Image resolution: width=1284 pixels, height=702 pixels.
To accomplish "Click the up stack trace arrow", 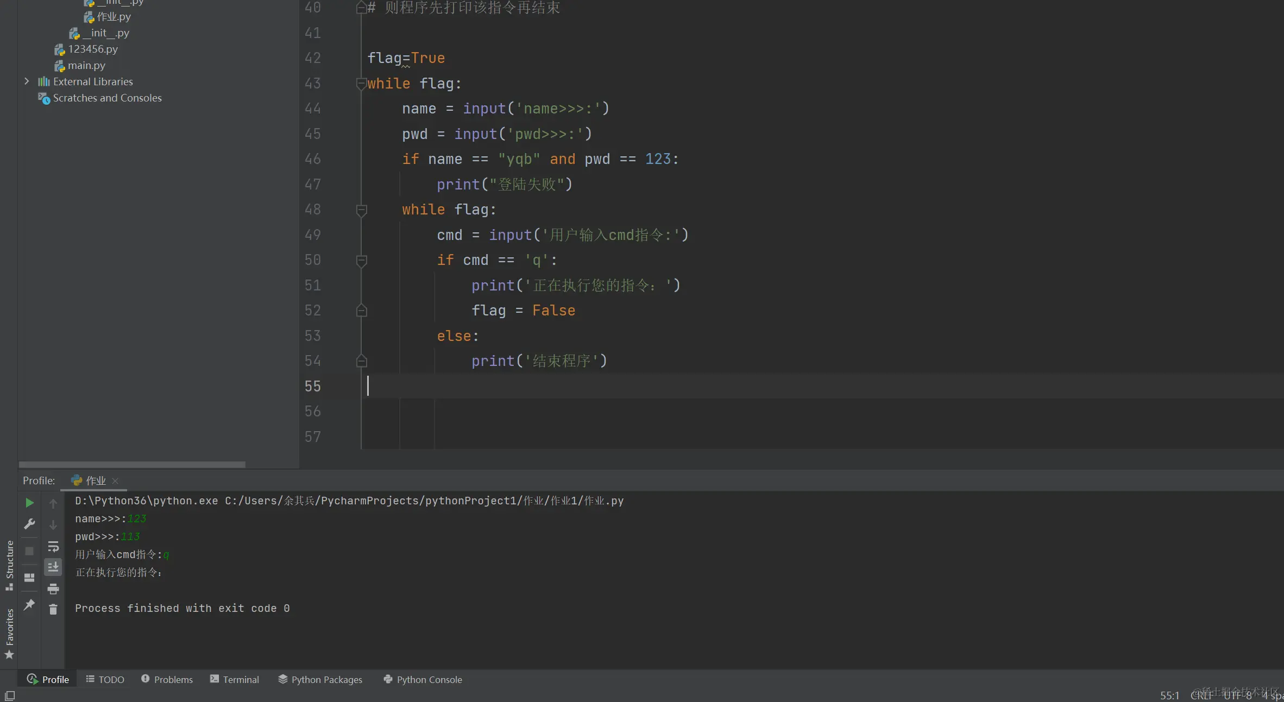I will (53, 503).
